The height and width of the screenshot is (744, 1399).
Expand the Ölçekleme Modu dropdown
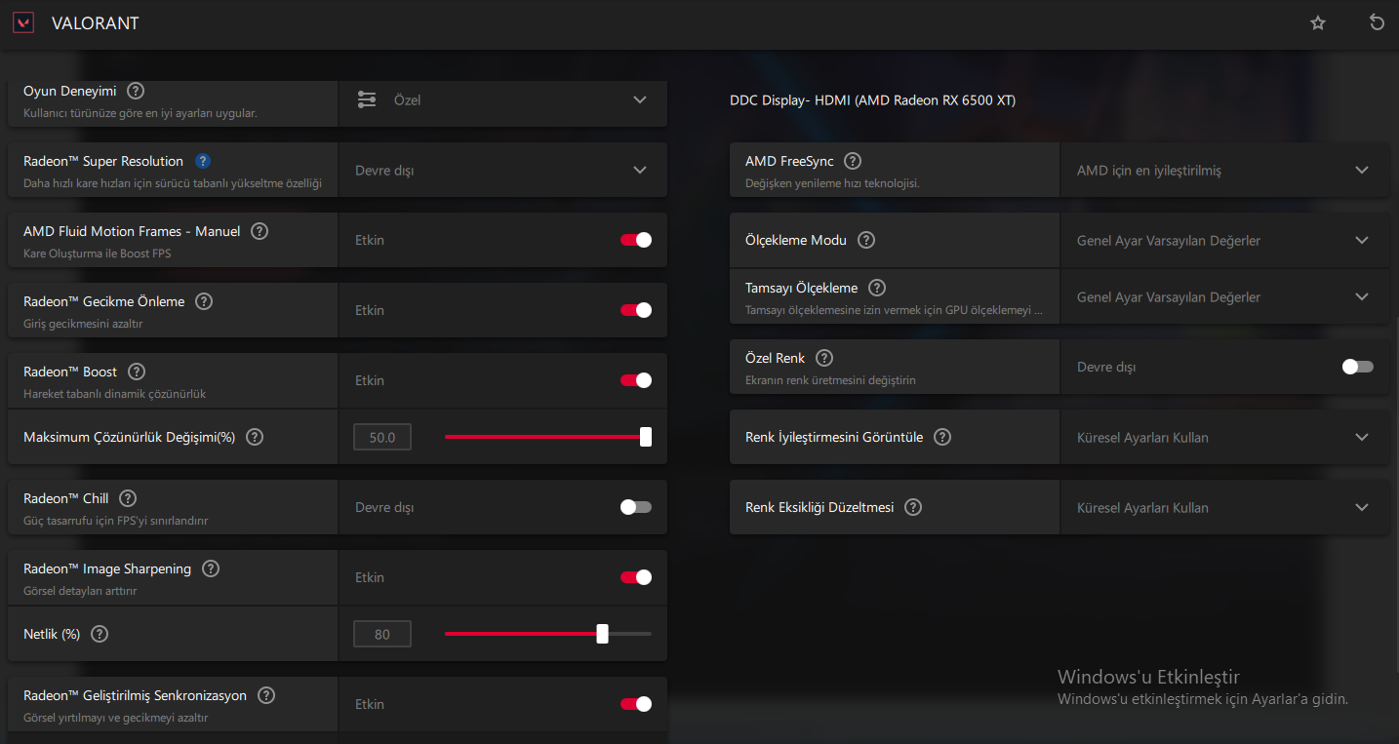point(1224,240)
